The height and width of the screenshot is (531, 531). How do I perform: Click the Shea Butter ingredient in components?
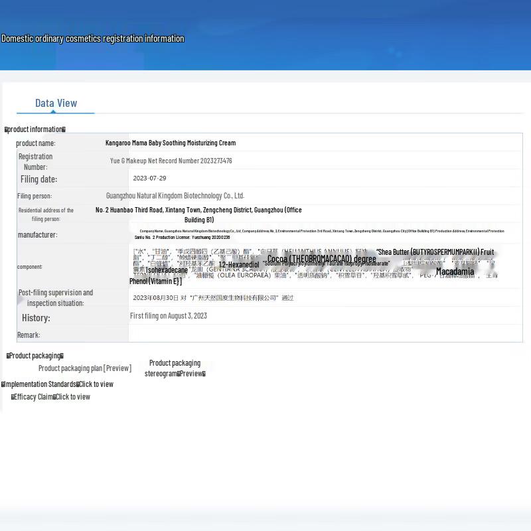435,252
